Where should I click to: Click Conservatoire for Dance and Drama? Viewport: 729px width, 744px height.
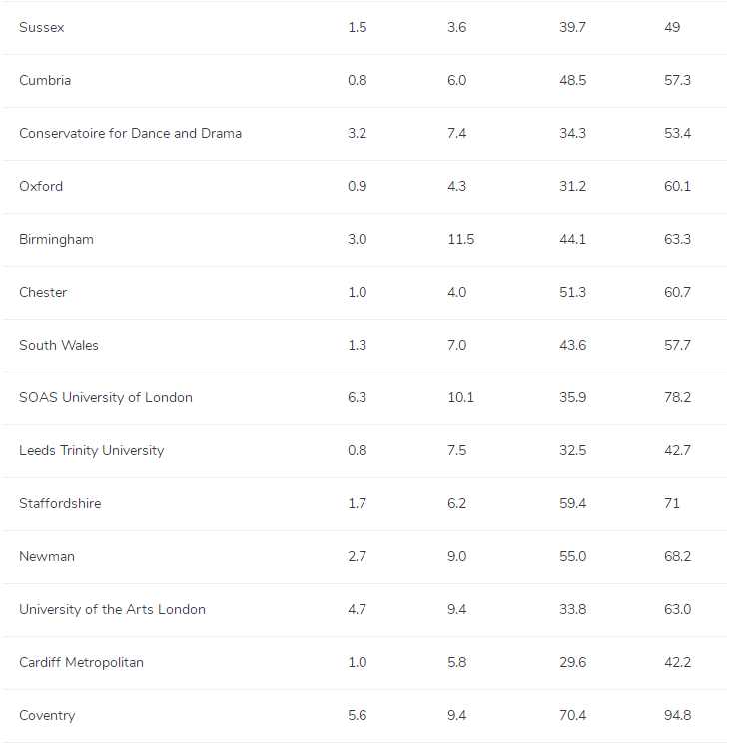[130, 134]
